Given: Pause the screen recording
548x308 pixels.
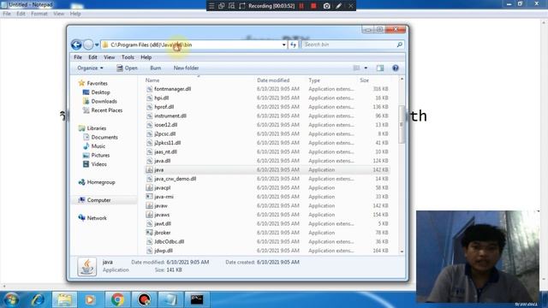Looking at the screenshot, I should point(301,6).
